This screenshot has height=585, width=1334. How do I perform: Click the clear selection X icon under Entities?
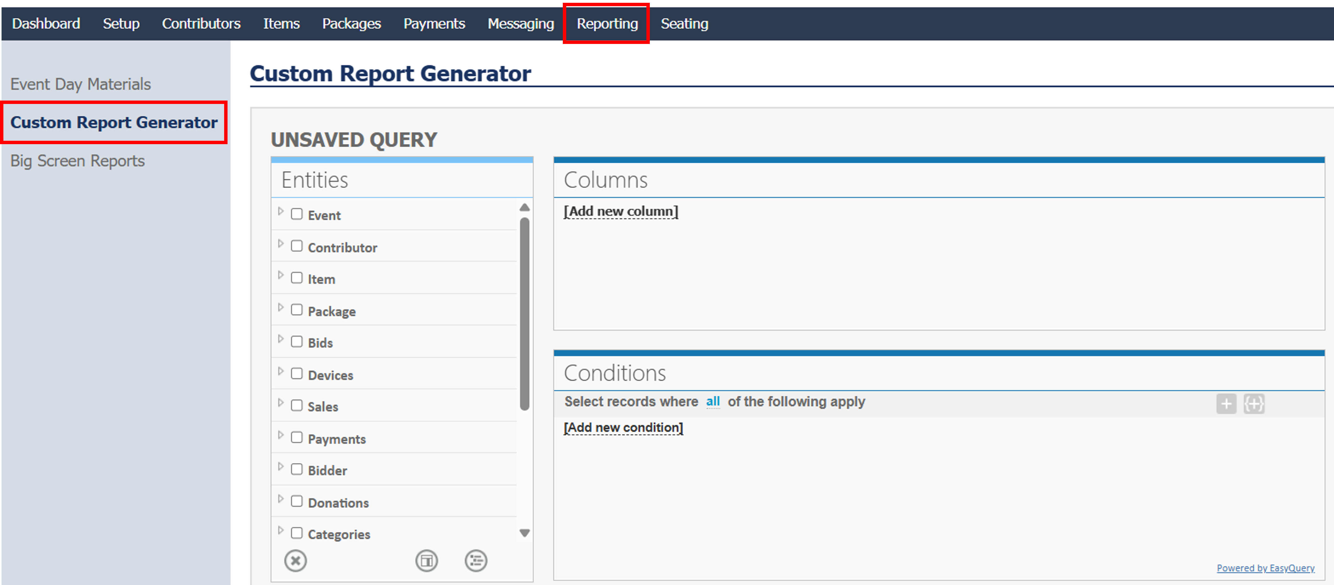[295, 560]
